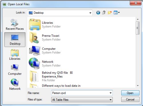
Task: Open Computer in the places sidebar
Action: pyautogui.click(x=15, y=70)
